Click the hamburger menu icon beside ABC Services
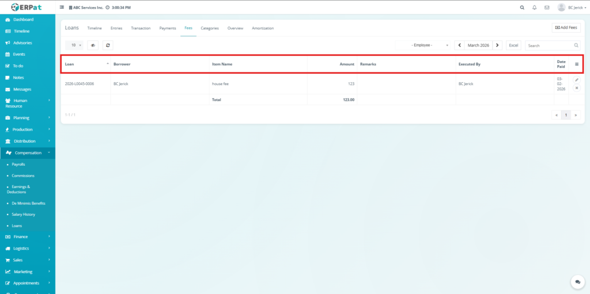Image resolution: width=590 pixels, height=294 pixels. [x=62, y=7]
